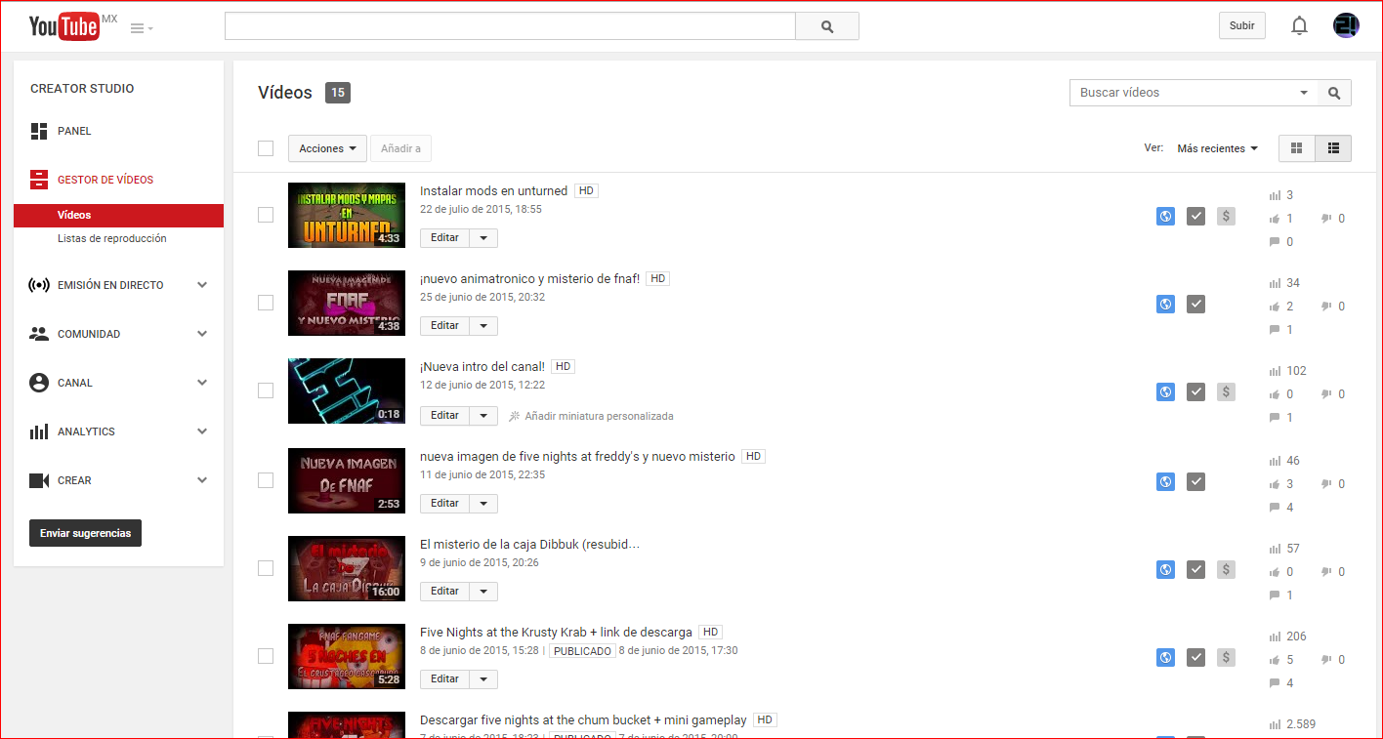Open the account avatar menu
Screen dimensions: 1383x739
[x=1346, y=25]
